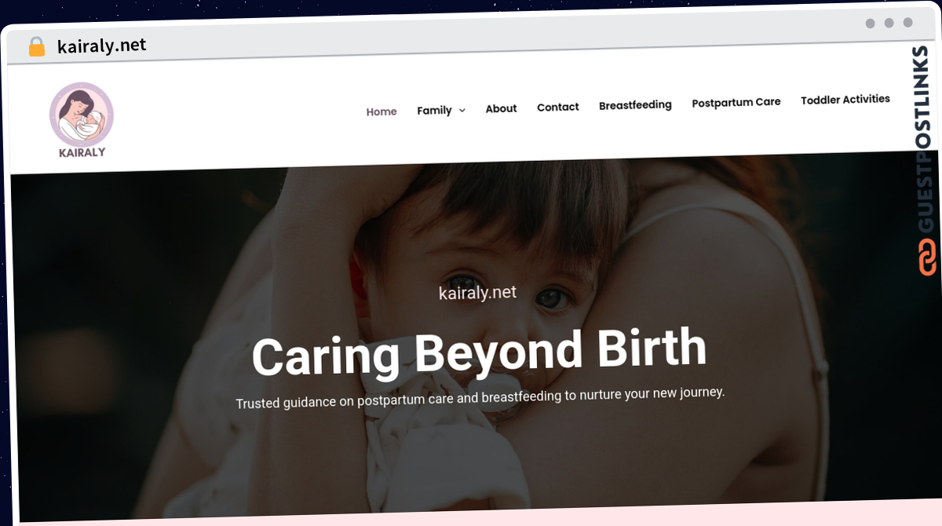Click the last gray window dot
This screenshot has height=526, width=942.
pyautogui.click(x=908, y=23)
